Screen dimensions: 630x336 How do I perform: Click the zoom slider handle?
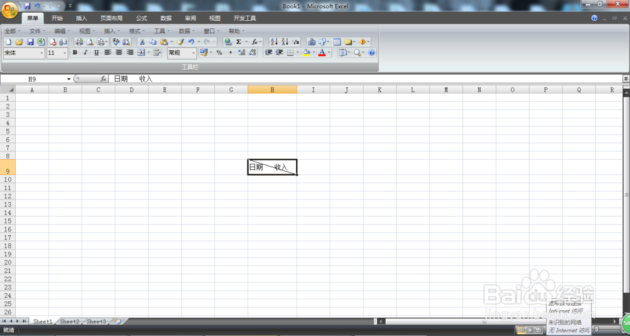coord(596,330)
